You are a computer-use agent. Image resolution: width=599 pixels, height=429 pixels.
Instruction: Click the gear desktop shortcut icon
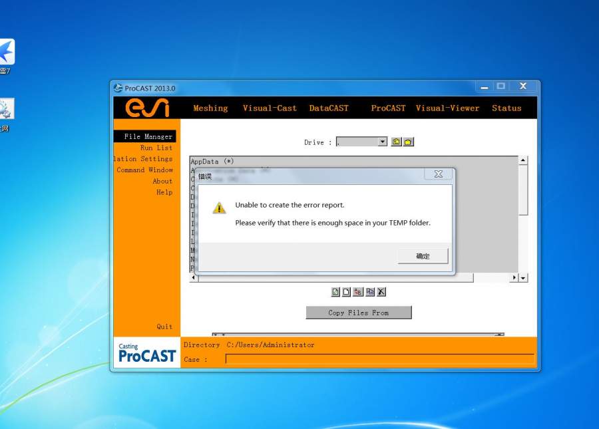7,108
